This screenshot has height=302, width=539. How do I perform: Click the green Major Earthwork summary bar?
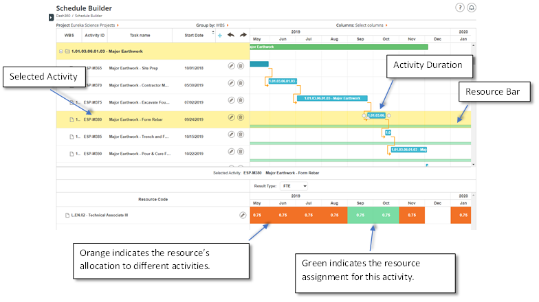[x=339, y=47]
